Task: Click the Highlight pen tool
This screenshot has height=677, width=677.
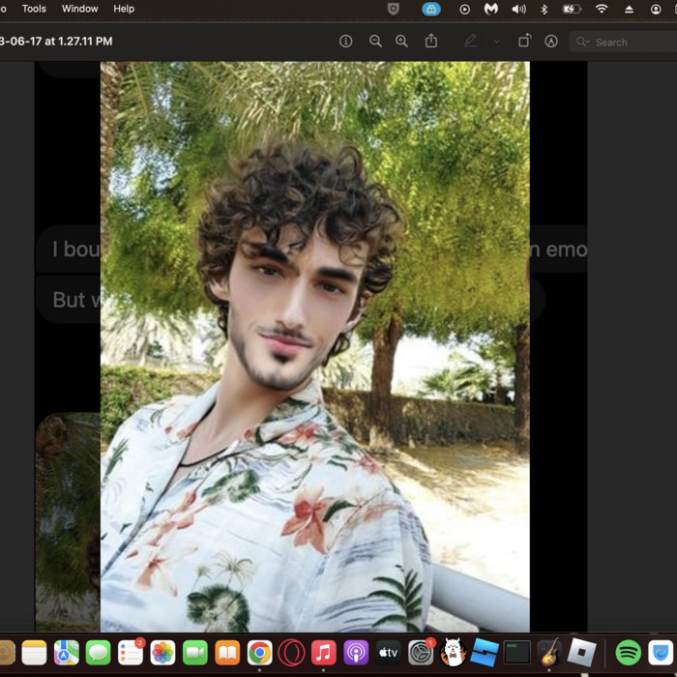Action: 471,42
